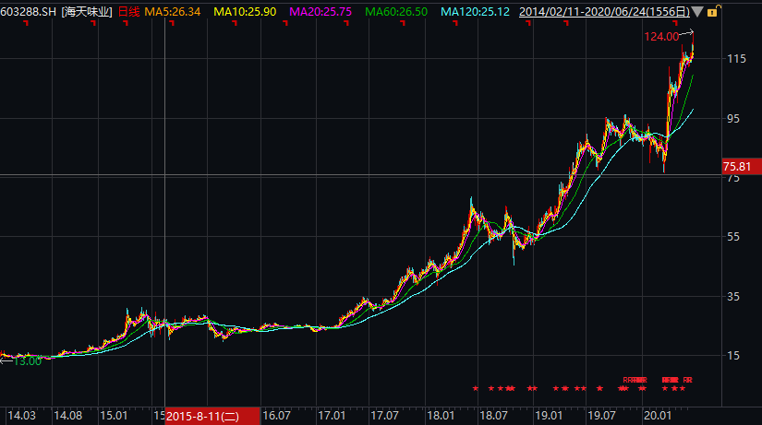762x425 pixels.
Task: Click the yellow unlock padlock icon
Action: (713, 11)
